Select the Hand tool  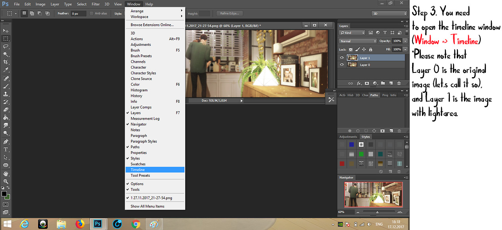[x=6, y=174]
